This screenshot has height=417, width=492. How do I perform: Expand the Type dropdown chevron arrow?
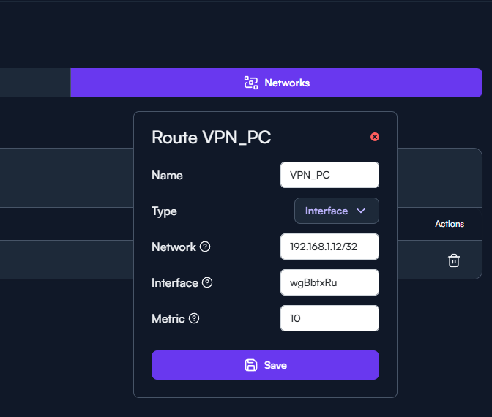pos(360,211)
